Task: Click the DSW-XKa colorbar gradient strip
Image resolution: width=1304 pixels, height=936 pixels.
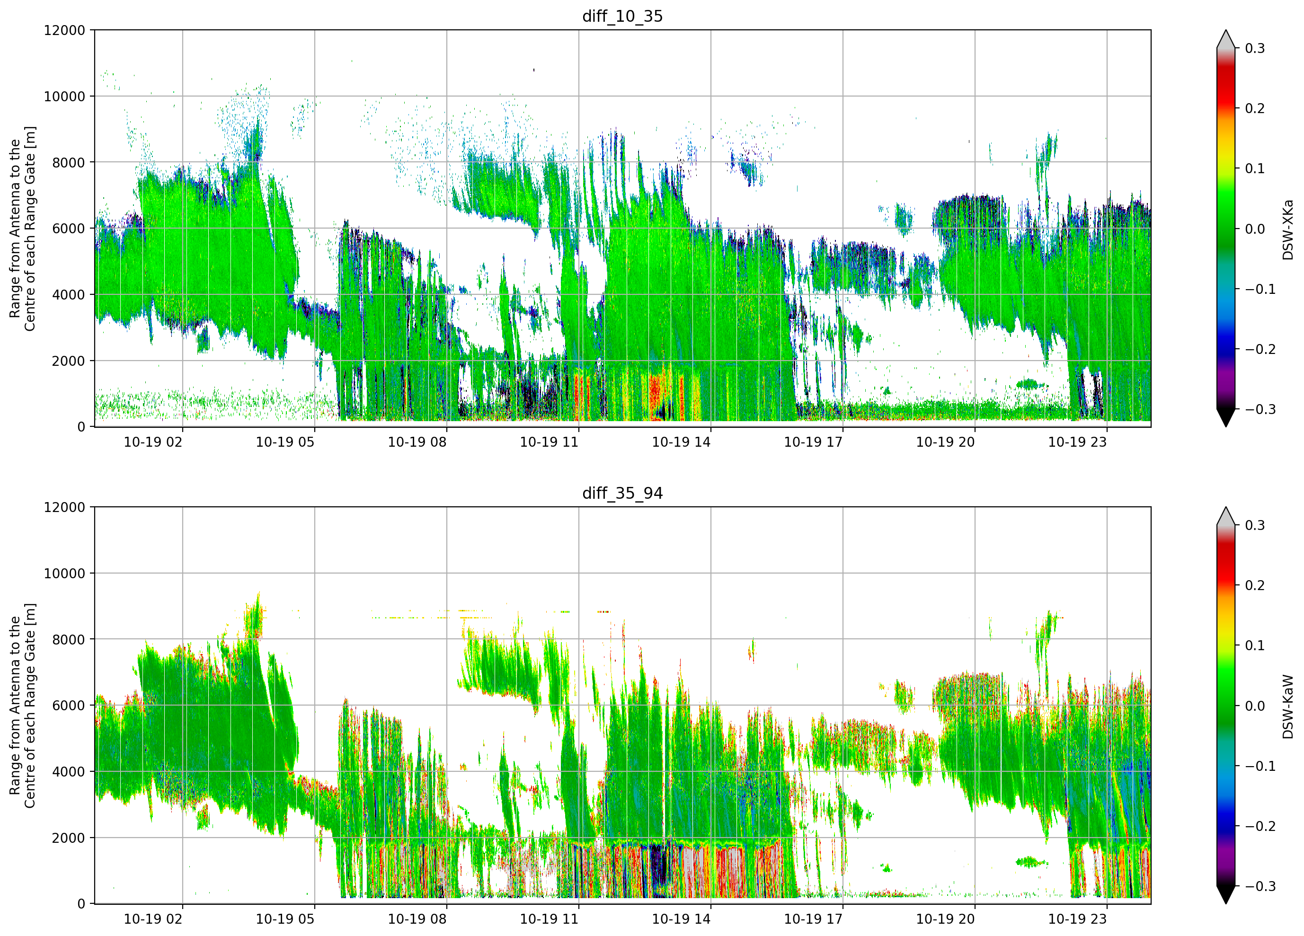Action: coord(1226,228)
